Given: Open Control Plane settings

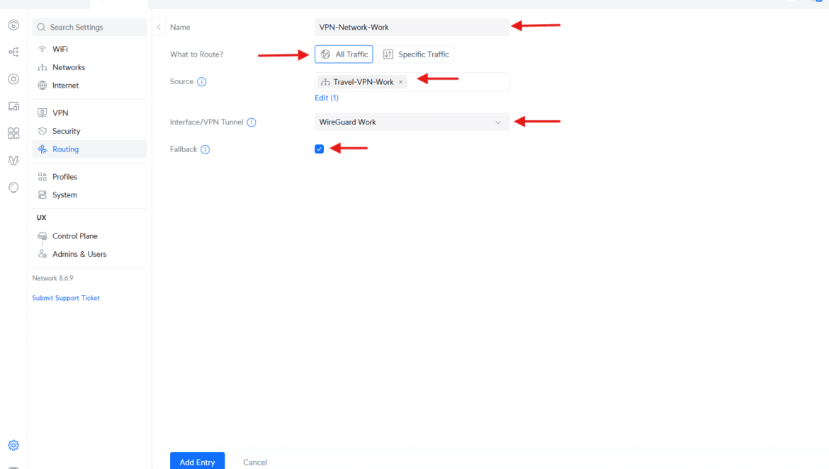Looking at the screenshot, I should [89, 236].
